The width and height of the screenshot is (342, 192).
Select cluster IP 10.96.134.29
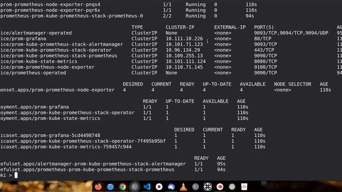(183, 50)
